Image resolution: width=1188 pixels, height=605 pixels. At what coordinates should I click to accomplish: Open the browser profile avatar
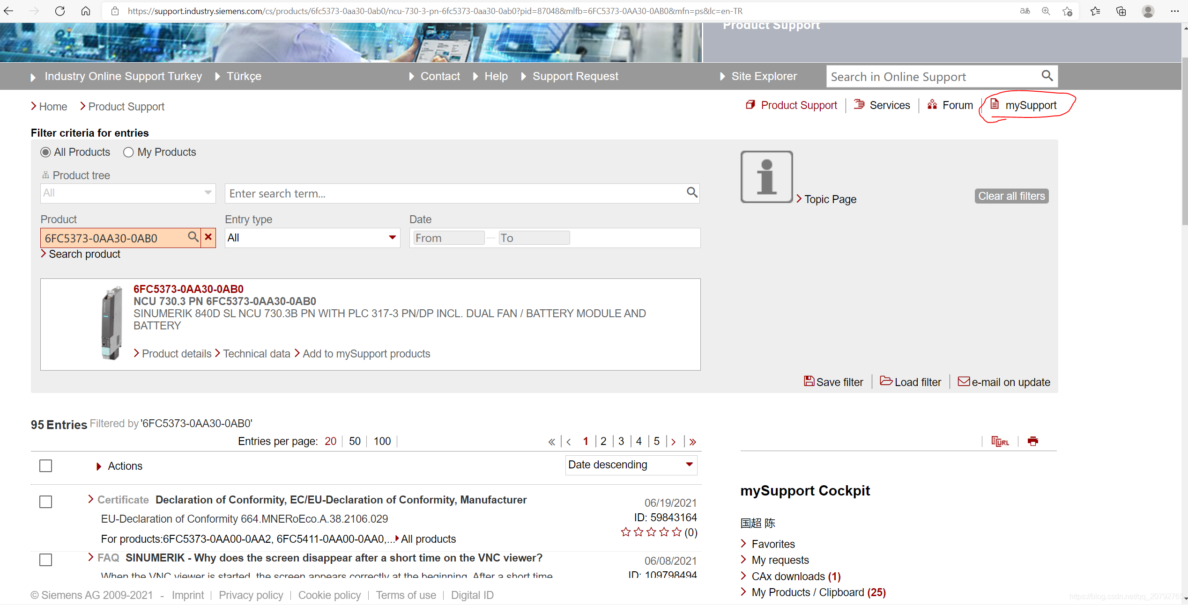1148,11
